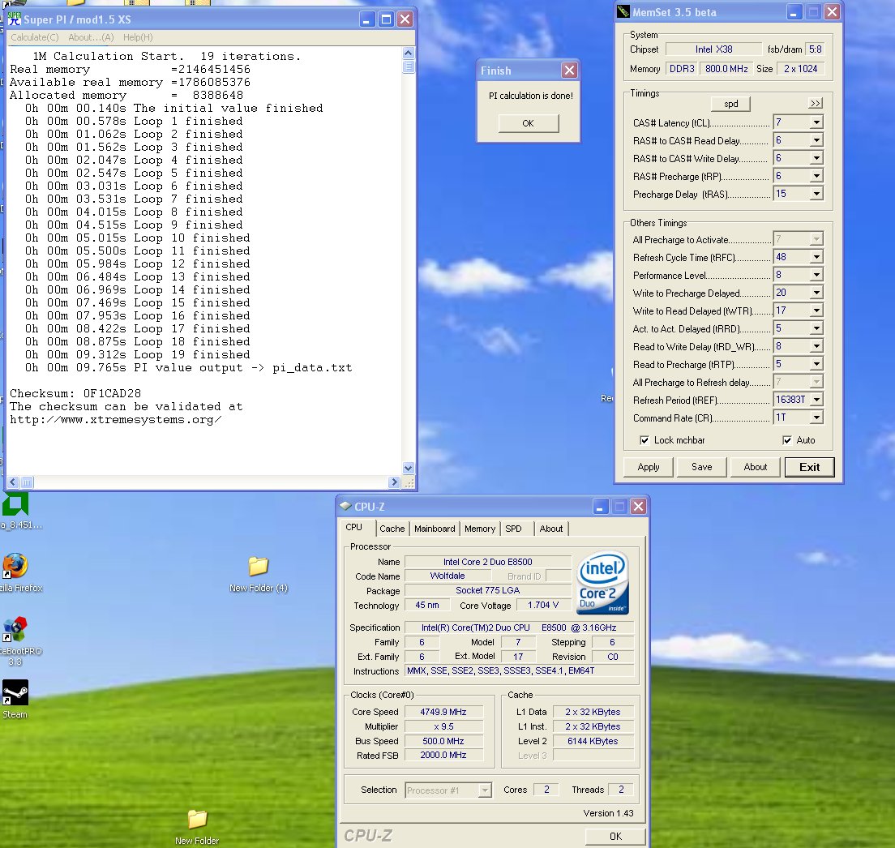Screen dimensions: 895x848
Task: Click the Intel Core 2 Duo logo
Action: point(603,584)
